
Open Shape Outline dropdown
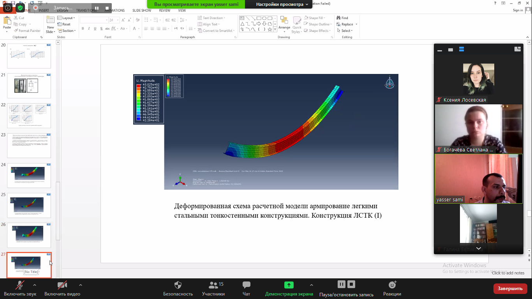[317, 24]
